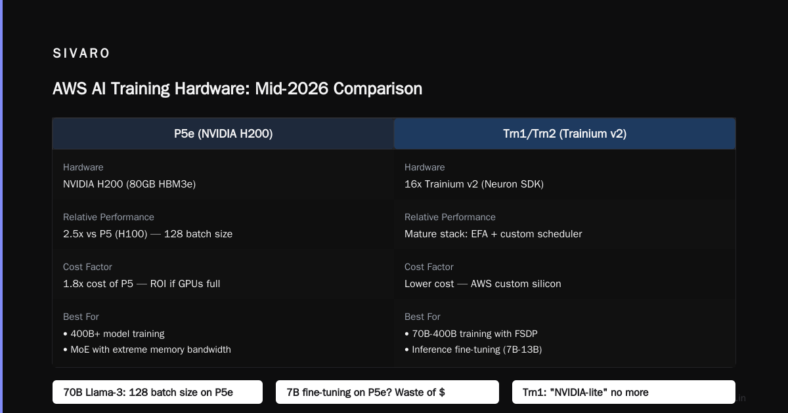Screen dimensions: 788x413
Task: Click 70B-400B training with FSDP bullet
Action: pos(471,334)
